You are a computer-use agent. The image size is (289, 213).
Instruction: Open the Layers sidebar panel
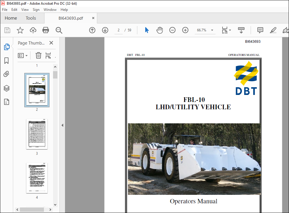coord(6,88)
